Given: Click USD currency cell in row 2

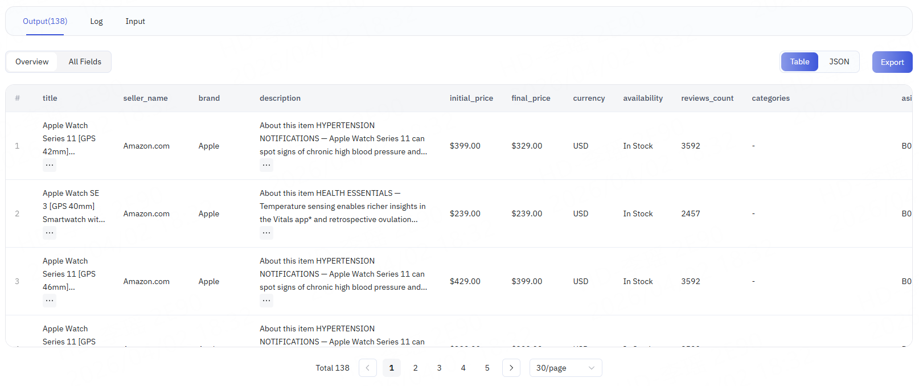Looking at the screenshot, I should 581,213.
